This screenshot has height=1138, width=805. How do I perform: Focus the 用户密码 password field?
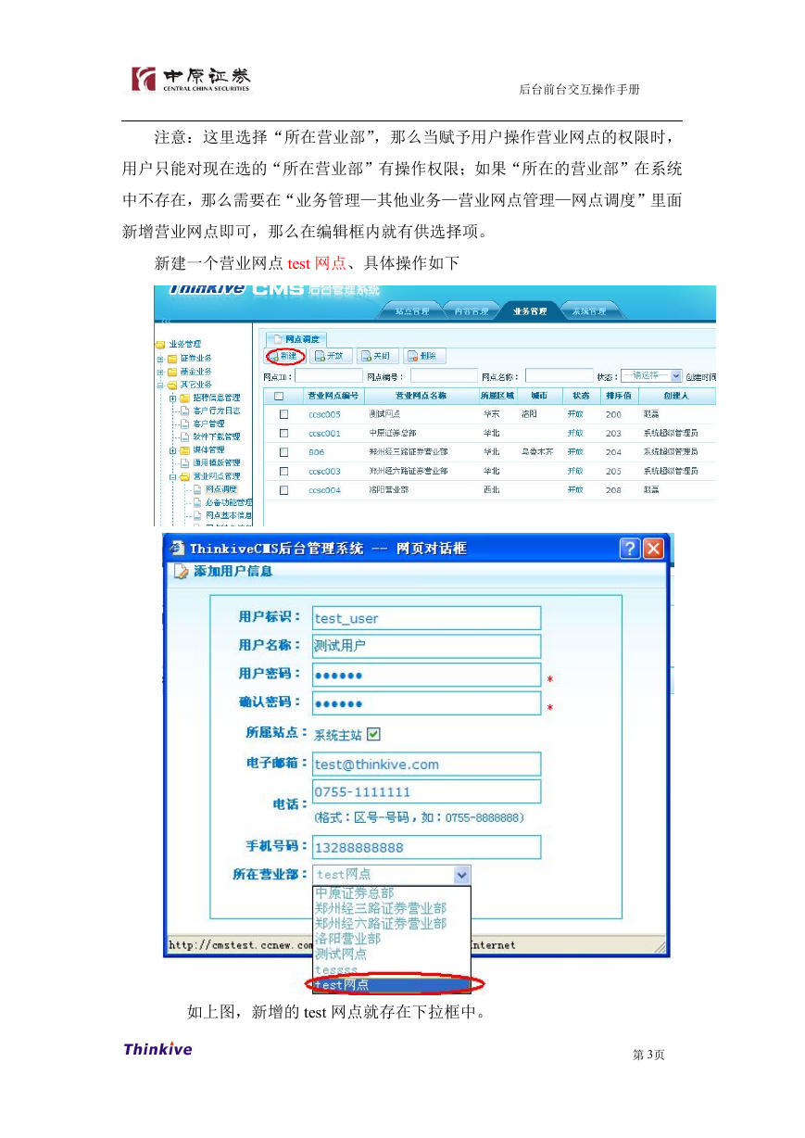coord(426,675)
